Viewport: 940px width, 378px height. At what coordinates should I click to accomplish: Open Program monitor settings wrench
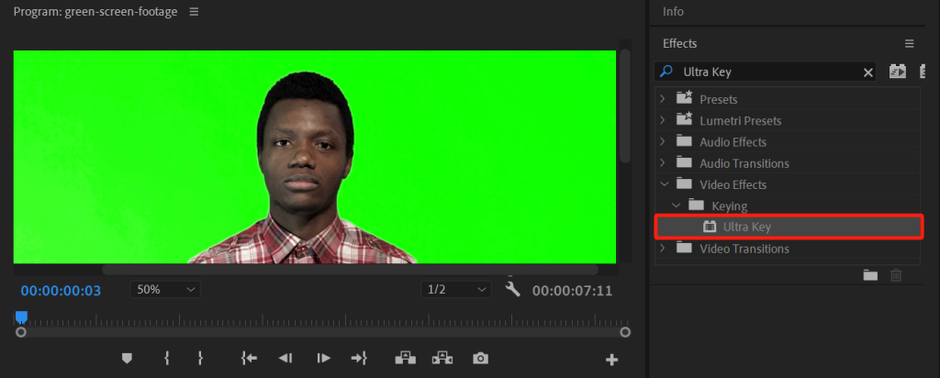[x=513, y=290]
